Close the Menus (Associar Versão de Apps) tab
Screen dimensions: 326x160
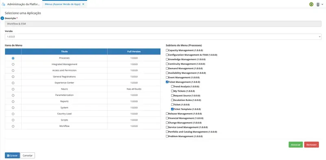tap(84, 4)
